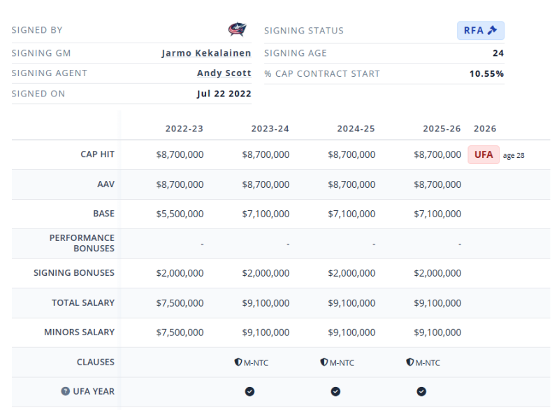Click the RFA signing status badge
This screenshot has width=559, height=410.
(x=480, y=30)
